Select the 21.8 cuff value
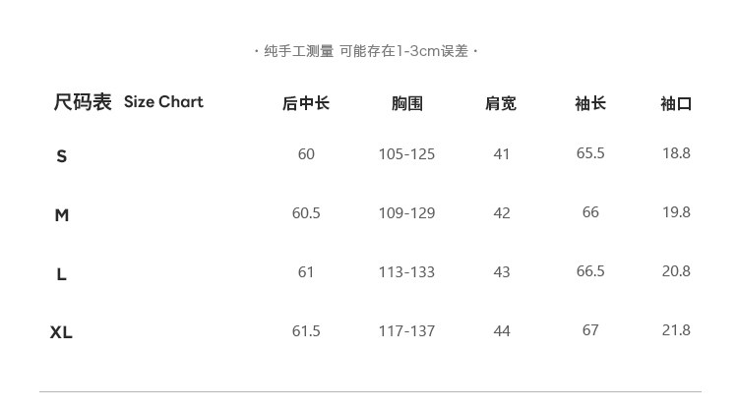This screenshot has width=738, height=410. click(x=676, y=330)
